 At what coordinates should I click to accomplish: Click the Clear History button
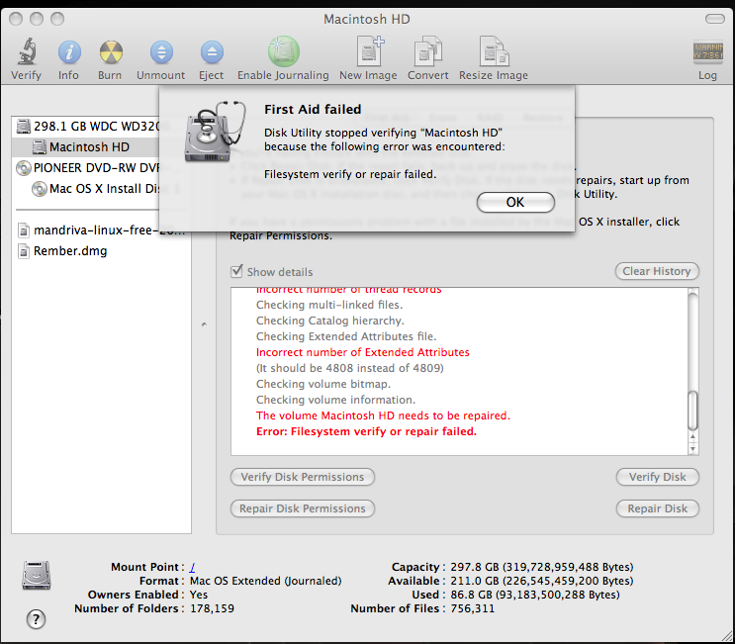657,271
